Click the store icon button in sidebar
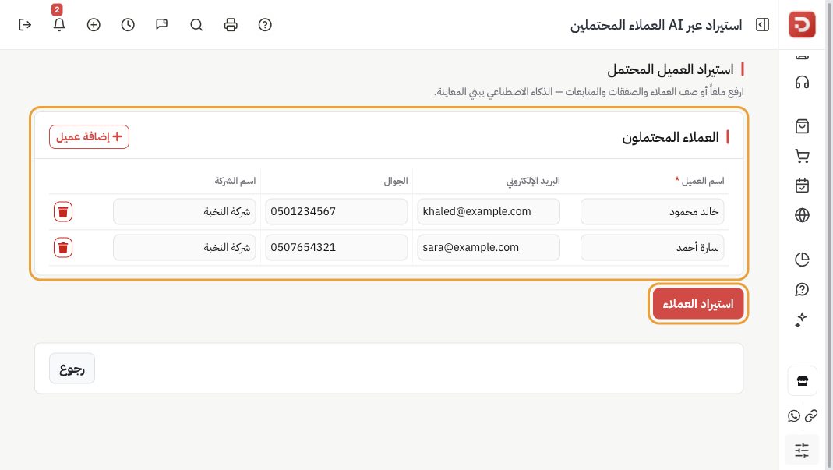Screen dimensions: 833x470 [x=802, y=381]
